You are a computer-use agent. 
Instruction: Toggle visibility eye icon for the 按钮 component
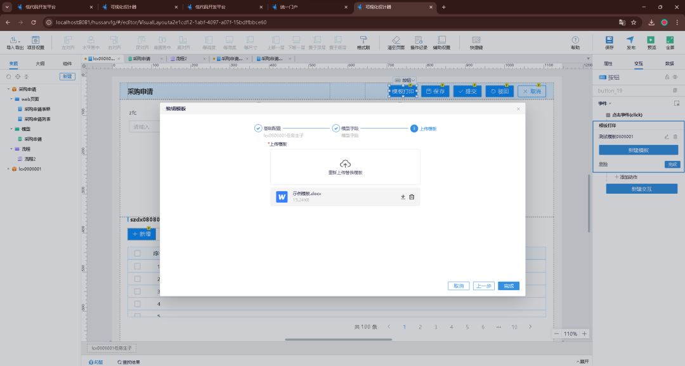(675, 77)
